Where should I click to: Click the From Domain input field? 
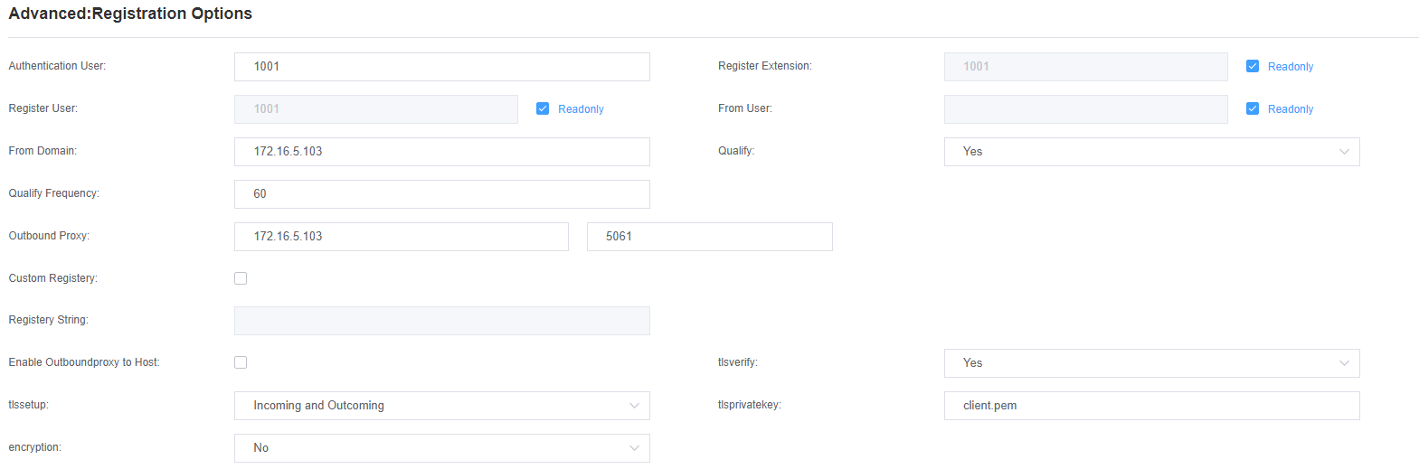click(x=441, y=152)
